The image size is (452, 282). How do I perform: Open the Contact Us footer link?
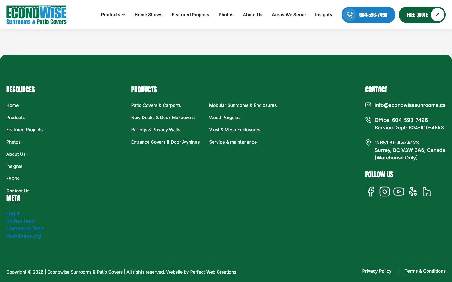[18, 191]
